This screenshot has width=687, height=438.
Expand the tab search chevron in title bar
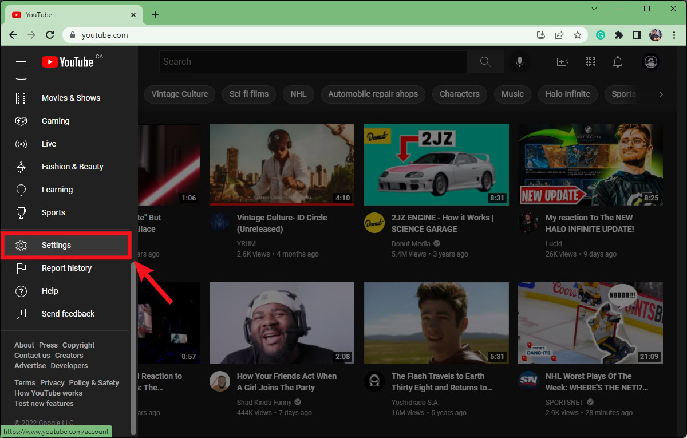pyautogui.click(x=594, y=9)
